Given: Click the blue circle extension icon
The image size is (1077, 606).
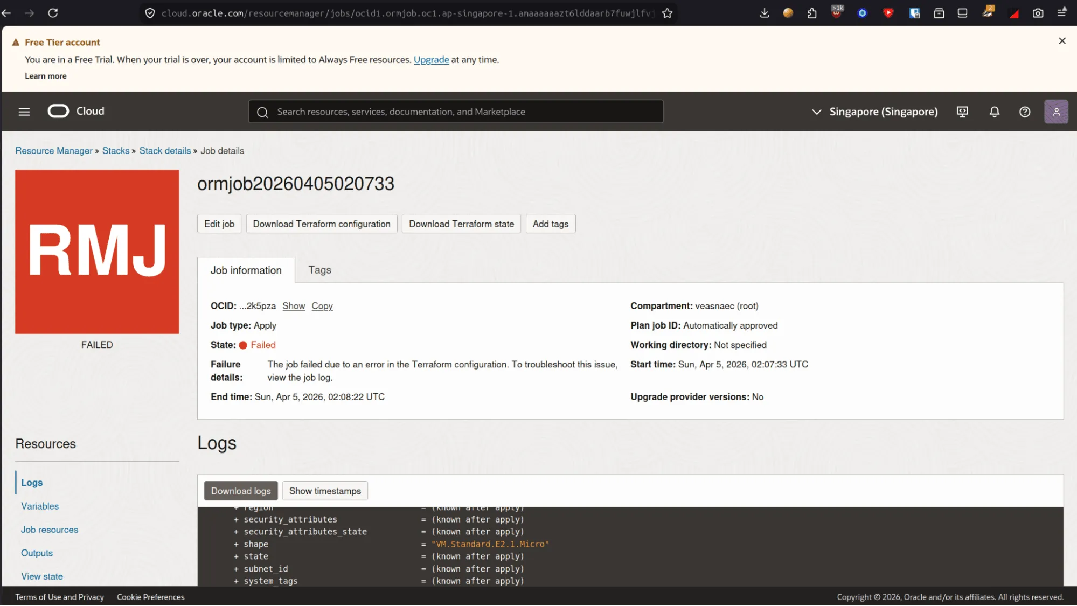Looking at the screenshot, I should 862,13.
